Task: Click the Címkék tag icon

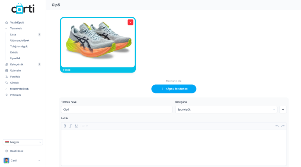Action: [6, 83]
